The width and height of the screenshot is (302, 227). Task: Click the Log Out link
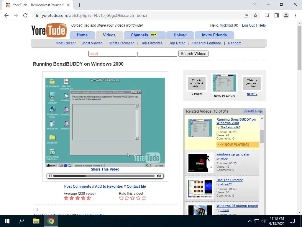[248, 25]
